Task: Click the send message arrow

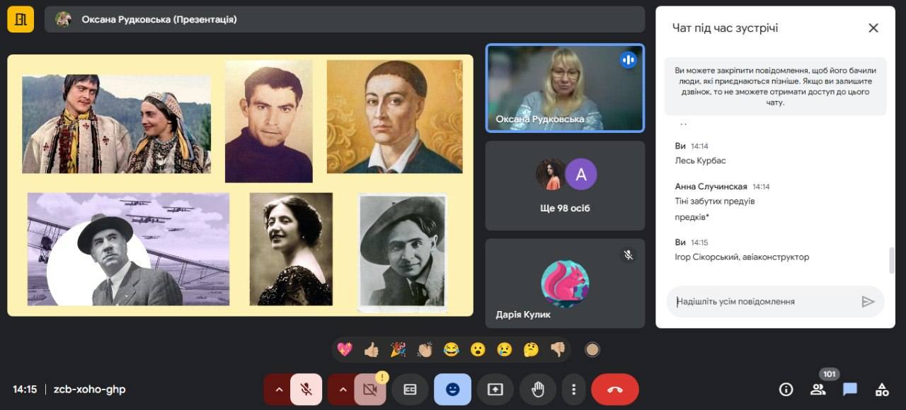Action: [868, 302]
